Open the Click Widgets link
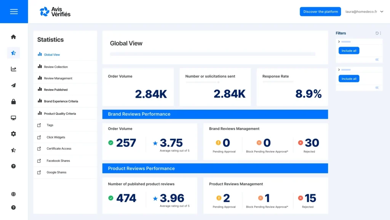Image resolution: width=390 pixels, height=220 pixels. 56,137
